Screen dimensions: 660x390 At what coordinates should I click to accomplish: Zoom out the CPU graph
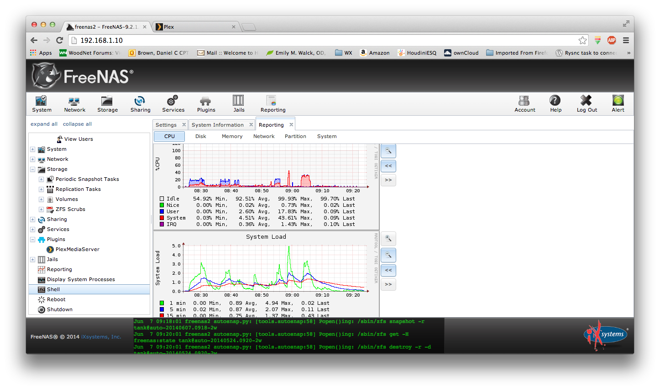tap(388, 151)
